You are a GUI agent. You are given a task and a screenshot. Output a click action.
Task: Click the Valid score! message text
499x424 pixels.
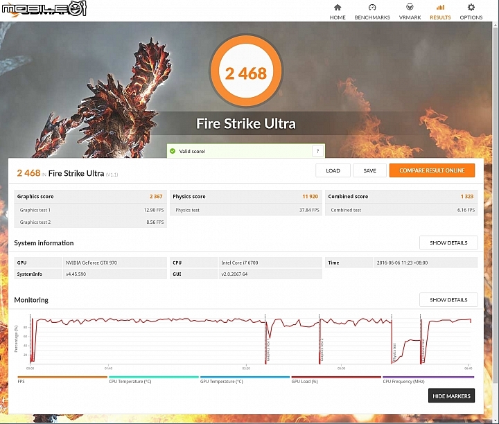point(192,152)
